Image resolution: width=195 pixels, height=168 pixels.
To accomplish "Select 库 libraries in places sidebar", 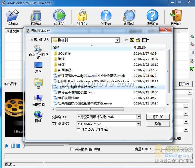I will (38, 84).
